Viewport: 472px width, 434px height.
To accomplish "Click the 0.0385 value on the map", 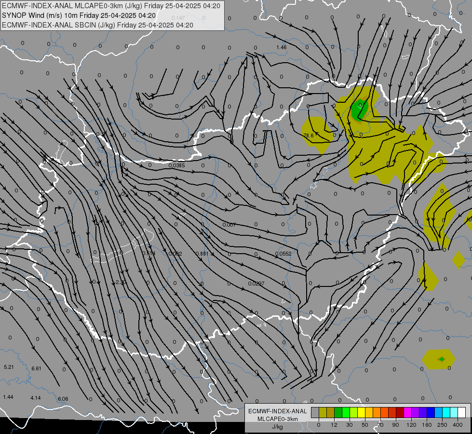I will point(177,166).
